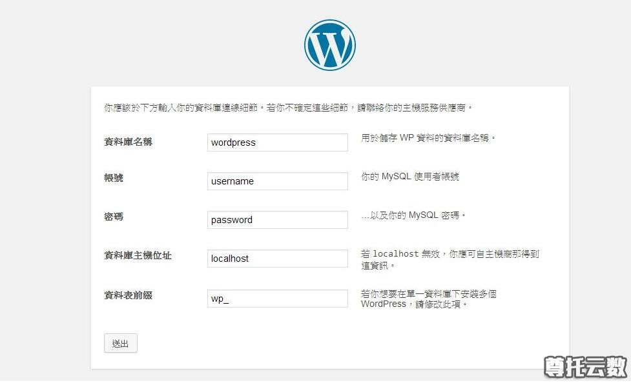Click the hint about installing multiple WordPress

(428, 299)
